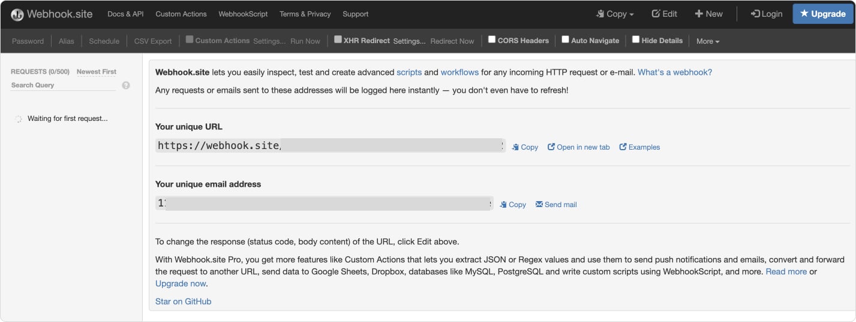This screenshot has height=322, width=856.
Task: Click the Edit button in header
Action: pyautogui.click(x=664, y=14)
